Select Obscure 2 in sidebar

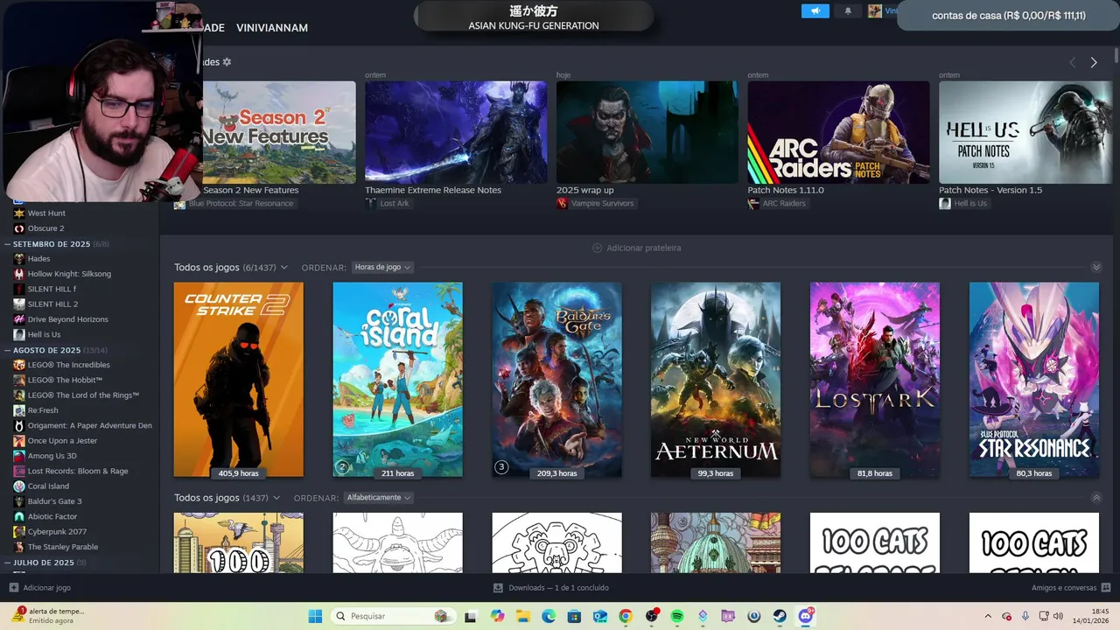(x=38, y=228)
